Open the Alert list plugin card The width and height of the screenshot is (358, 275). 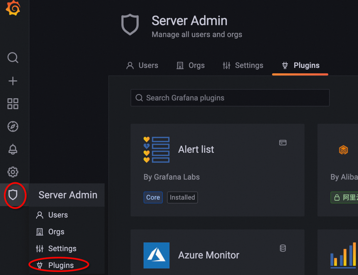[217, 170]
